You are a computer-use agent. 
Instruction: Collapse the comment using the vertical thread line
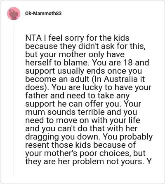14,98
